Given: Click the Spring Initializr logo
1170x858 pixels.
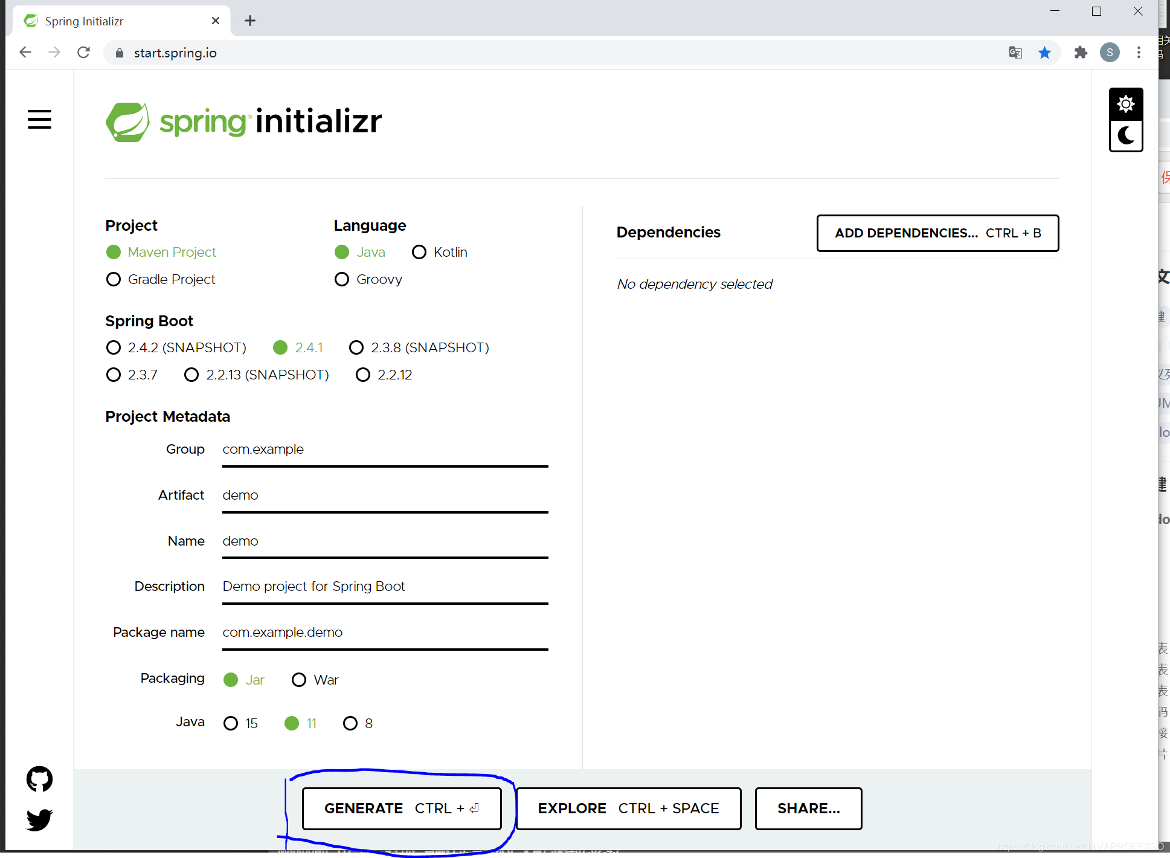Looking at the screenshot, I should 243,122.
